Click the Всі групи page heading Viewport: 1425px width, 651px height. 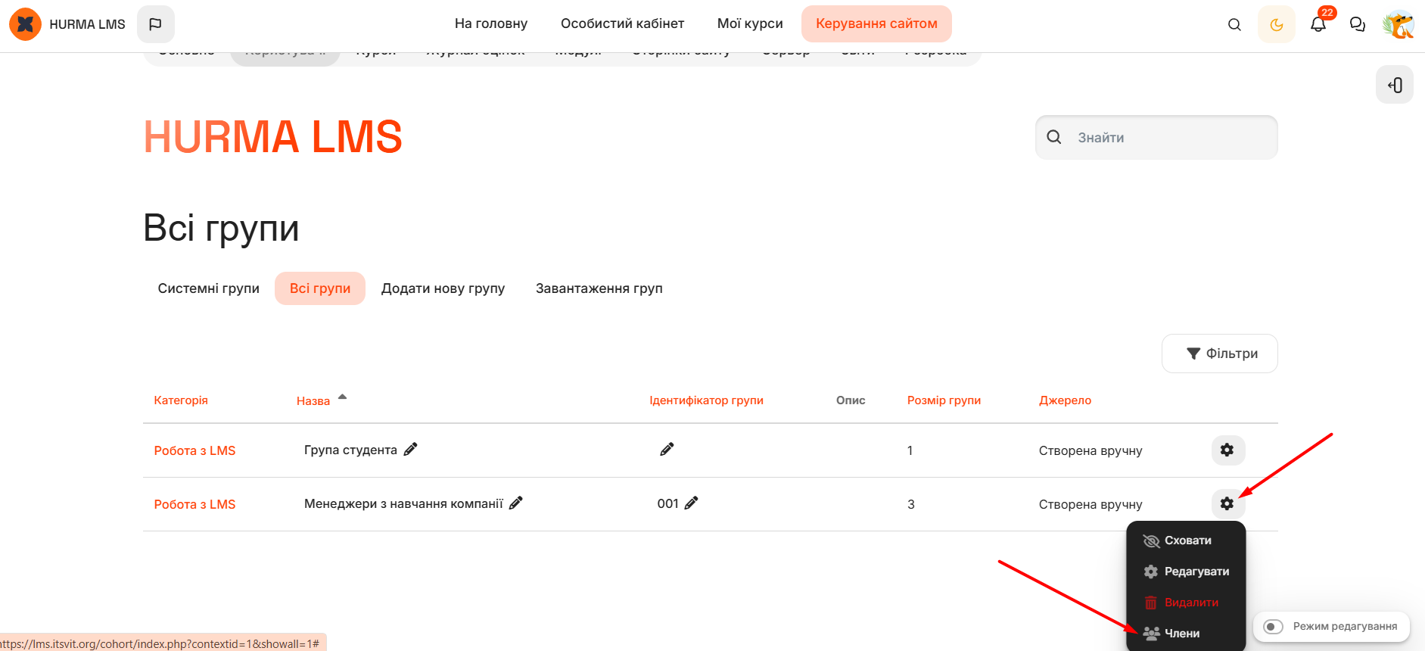coord(221,228)
